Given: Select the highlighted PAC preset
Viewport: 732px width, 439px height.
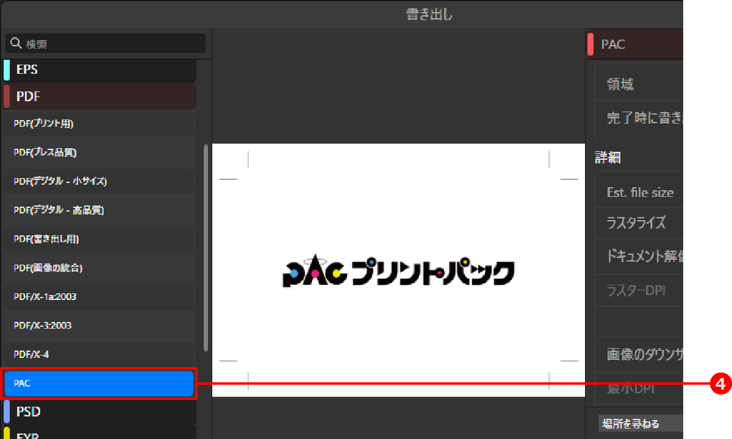Looking at the screenshot, I should tap(99, 384).
